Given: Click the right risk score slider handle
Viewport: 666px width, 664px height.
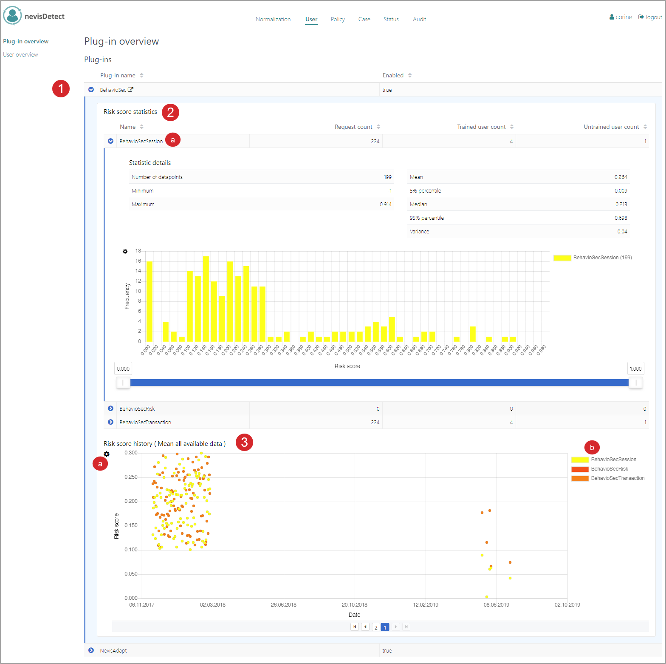Looking at the screenshot, I should [x=635, y=383].
